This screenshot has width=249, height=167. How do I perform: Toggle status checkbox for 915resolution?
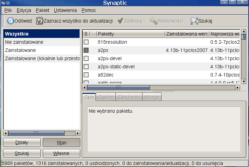tap(86, 42)
